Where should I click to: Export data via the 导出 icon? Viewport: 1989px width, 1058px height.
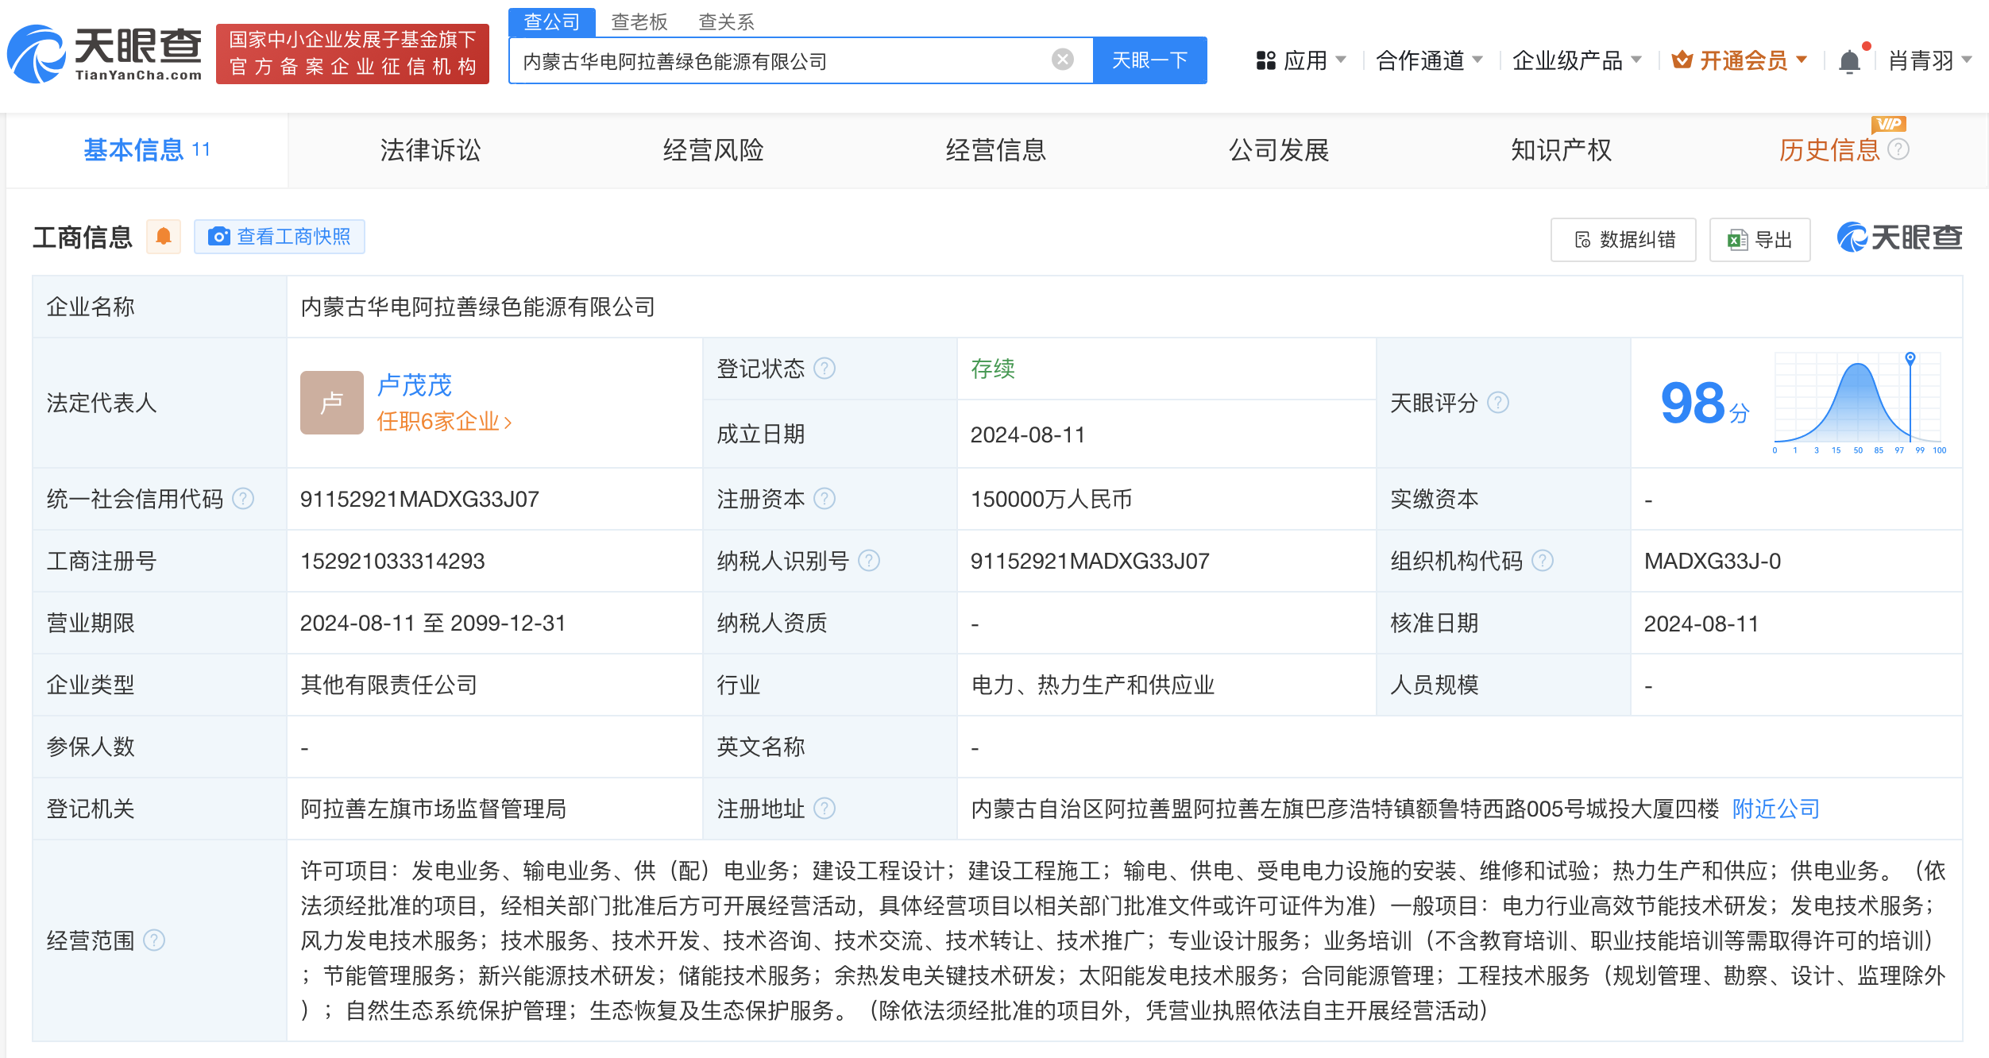pyautogui.click(x=1759, y=239)
